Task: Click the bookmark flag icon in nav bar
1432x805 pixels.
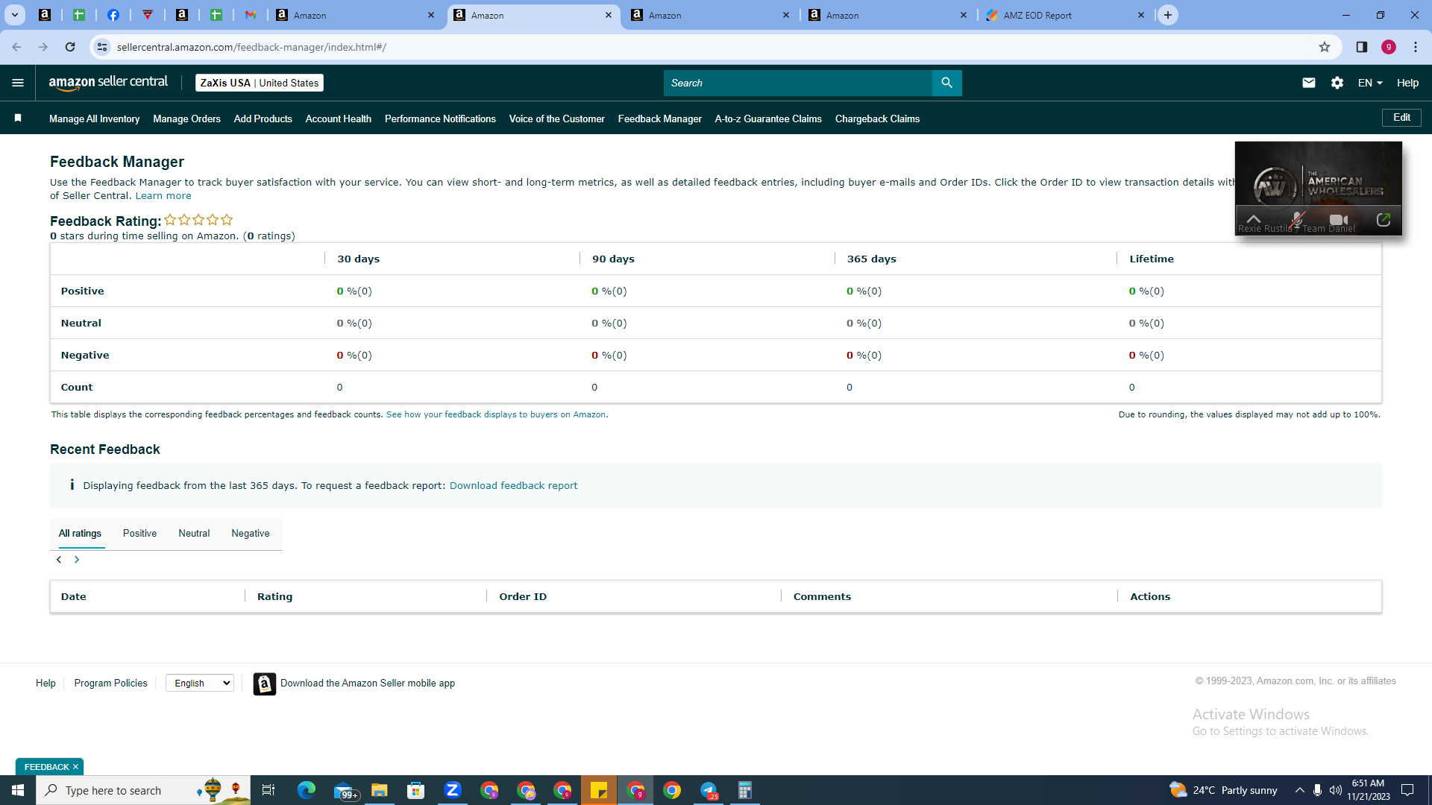Action: coord(18,118)
